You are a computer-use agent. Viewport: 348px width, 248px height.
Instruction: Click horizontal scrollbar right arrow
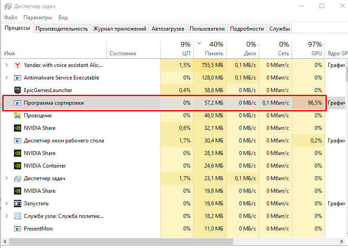tap(341, 241)
